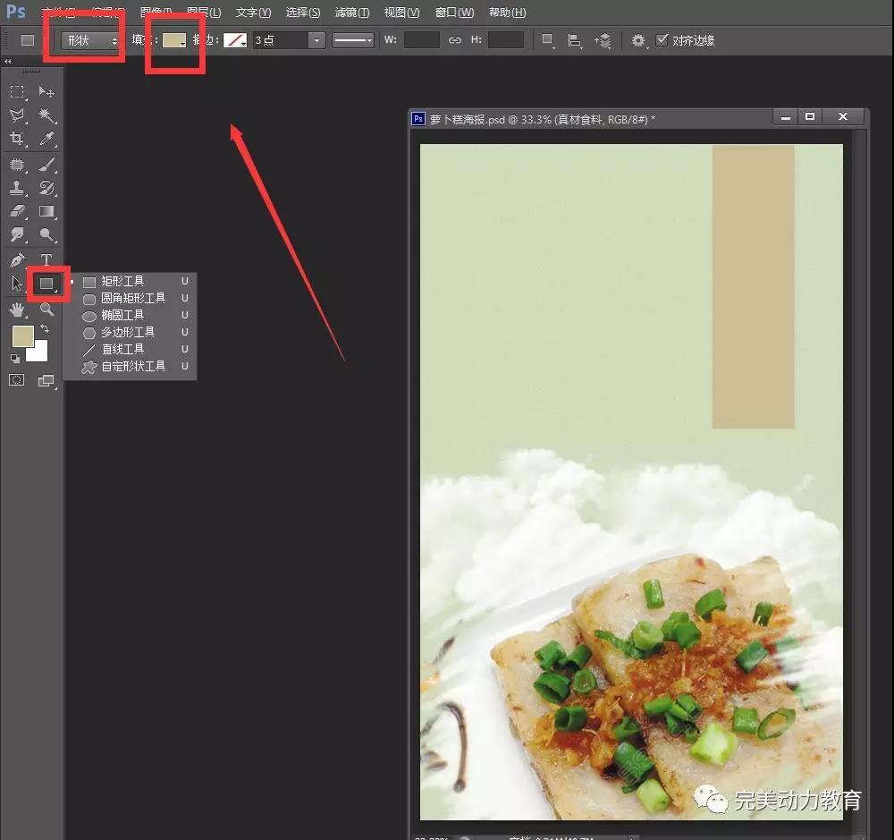Open the fill color swatch in options bar
The width and height of the screenshot is (894, 840).
173,40
